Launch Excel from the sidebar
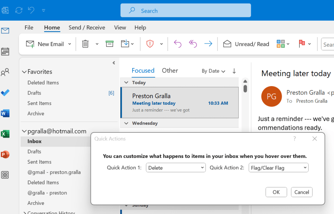This screenshot has width=334, height=214. pyautogui.click(x=5, y=134)
